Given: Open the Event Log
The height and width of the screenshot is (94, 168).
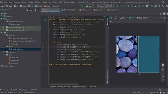Looking at the screenshot, I should pos(164,90).
